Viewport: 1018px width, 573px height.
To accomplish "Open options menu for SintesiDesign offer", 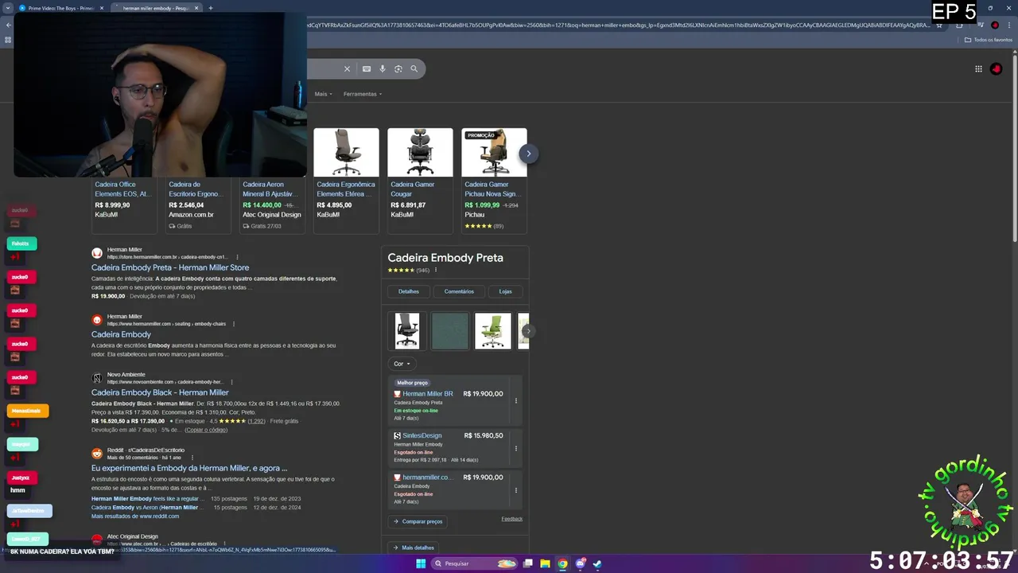I will tap(516, 448).
